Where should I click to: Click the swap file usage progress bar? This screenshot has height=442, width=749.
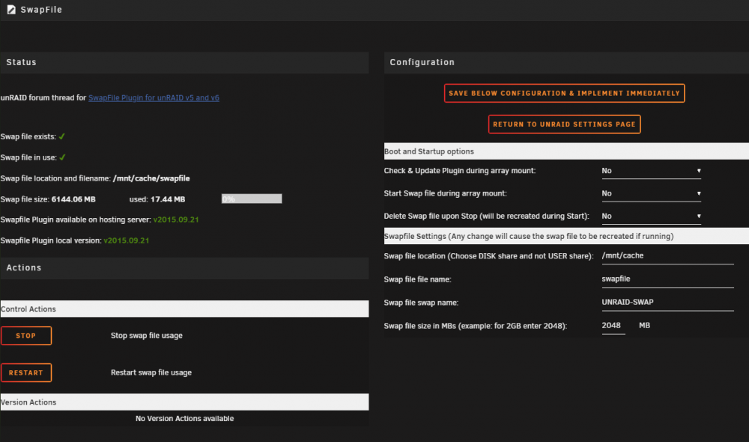(252, 199)
